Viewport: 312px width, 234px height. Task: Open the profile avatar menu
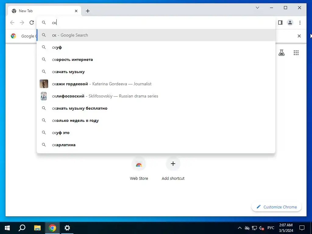pos(290,23)
